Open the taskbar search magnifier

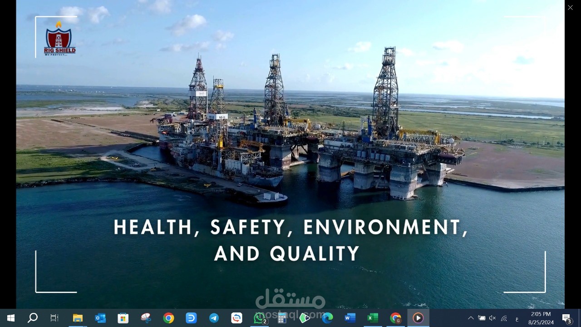tap(33, 318)
